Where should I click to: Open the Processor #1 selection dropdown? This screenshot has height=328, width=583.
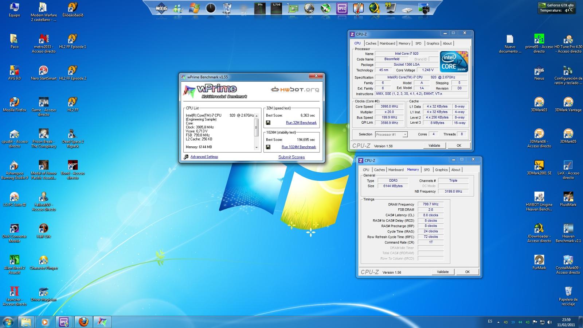pyautogui.click(x=391, y=135)
